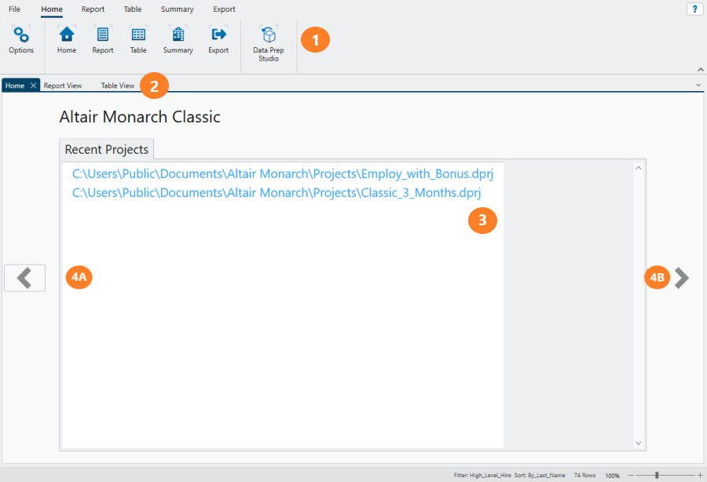The image size is (707, 482).
Task: Click the Filter: High_Level_Hire status entry
Action: [482, 475]
